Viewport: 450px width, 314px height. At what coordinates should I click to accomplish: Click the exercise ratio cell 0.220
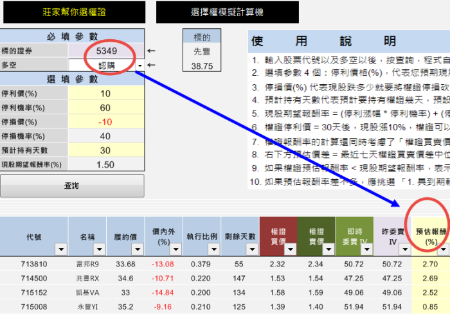pyautogui.click(x=201, y=279)
